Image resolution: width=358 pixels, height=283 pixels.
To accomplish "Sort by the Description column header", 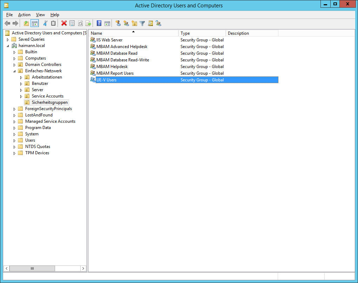I will coord(252,33).
